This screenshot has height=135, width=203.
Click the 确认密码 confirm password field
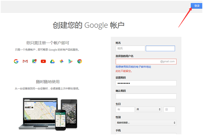tap(146, 96)
